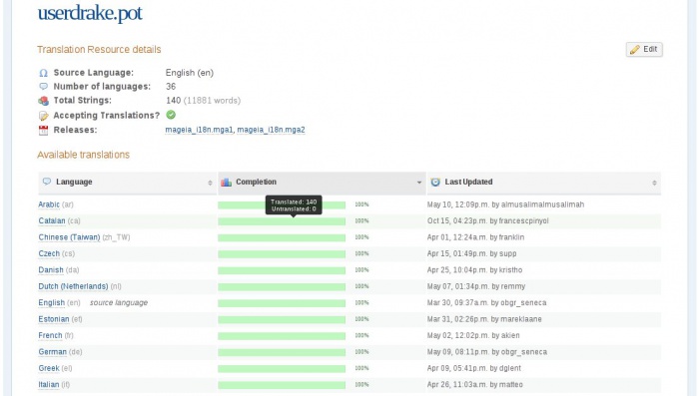Sort table by Completion column header
The height and width of the screenshot is (396, 699).
pyautogui.click(x=322, y=183)
